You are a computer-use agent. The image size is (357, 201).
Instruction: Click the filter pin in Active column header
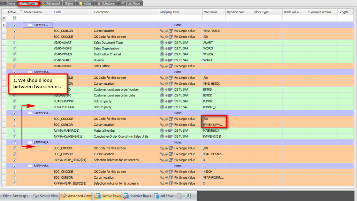point(21,11)
